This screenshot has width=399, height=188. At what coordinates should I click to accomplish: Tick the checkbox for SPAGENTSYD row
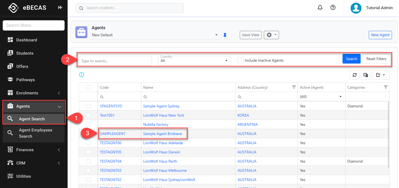(x=88, y=106)
